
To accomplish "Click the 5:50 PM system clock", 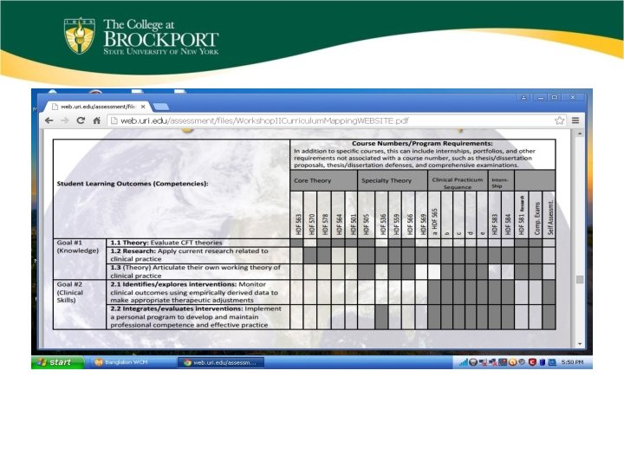I will coord(572,362).
